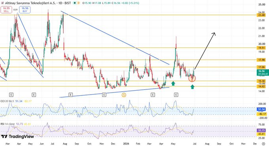The width and height of the screenshot is (269, 146).
Task: Click the RSI 14 close indicator legend
Action: pos(8,124)
